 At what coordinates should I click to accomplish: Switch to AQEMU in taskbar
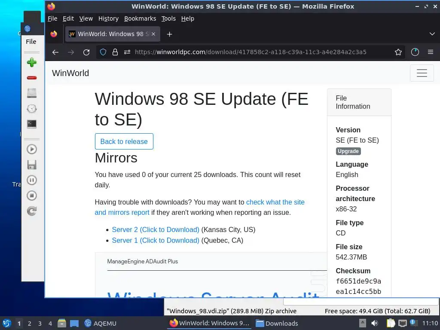point(100,323)
